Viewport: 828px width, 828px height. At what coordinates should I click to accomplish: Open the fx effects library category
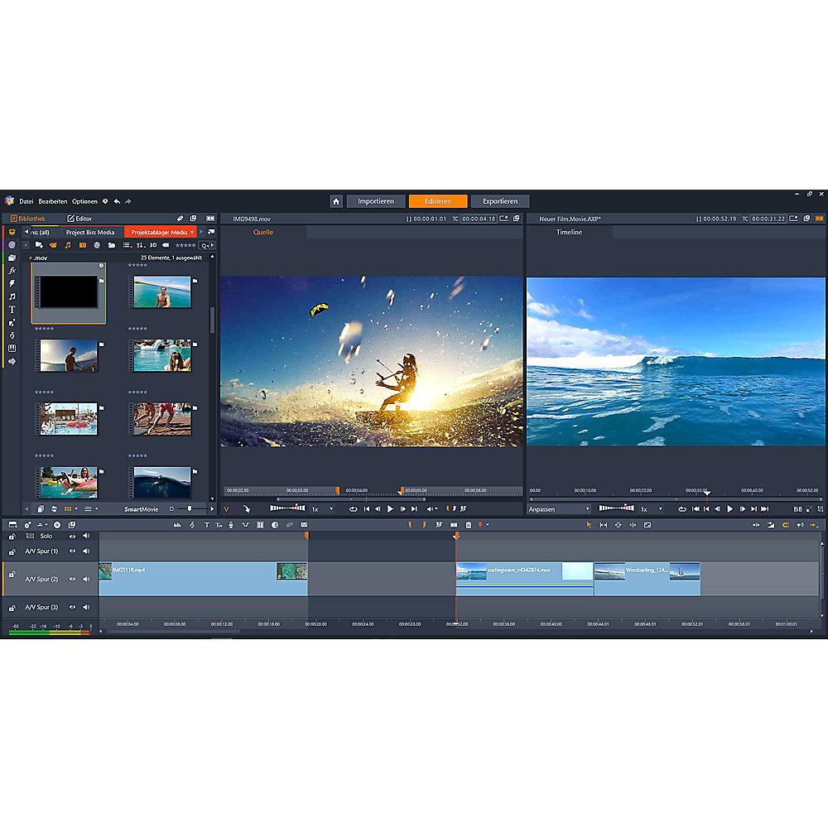tap(12, 270)
